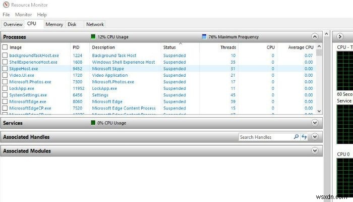353x202 pixels.
Task: Collapse the Processes section
Action: (315, 36)
